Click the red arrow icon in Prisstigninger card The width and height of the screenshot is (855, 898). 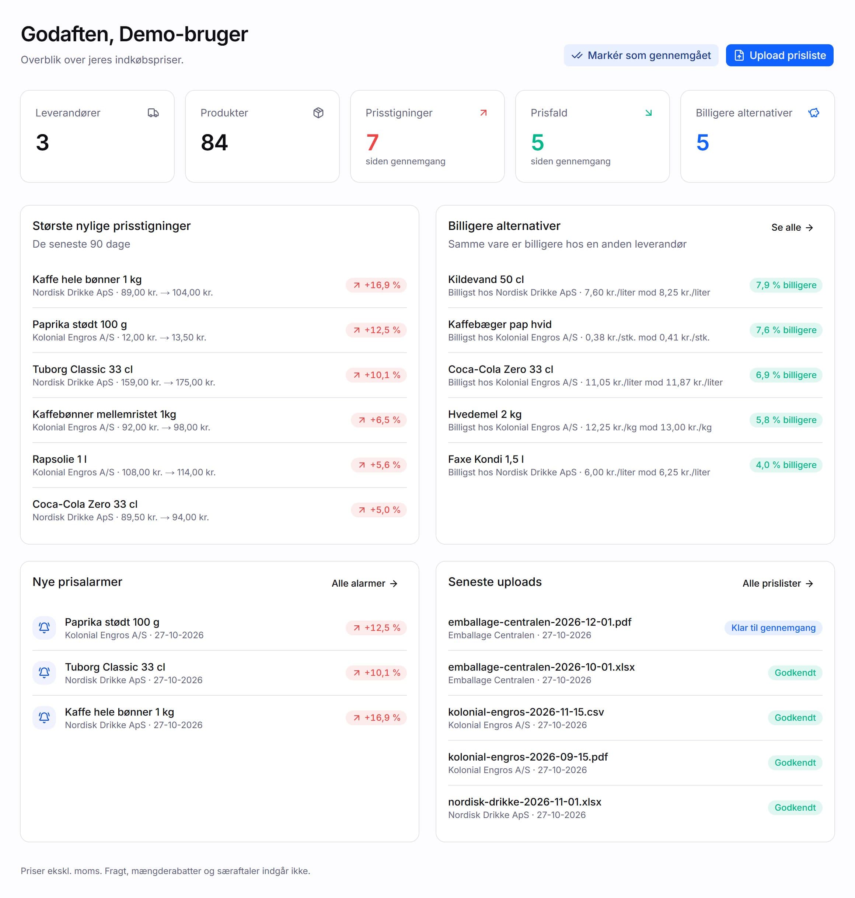pos(484,112)
